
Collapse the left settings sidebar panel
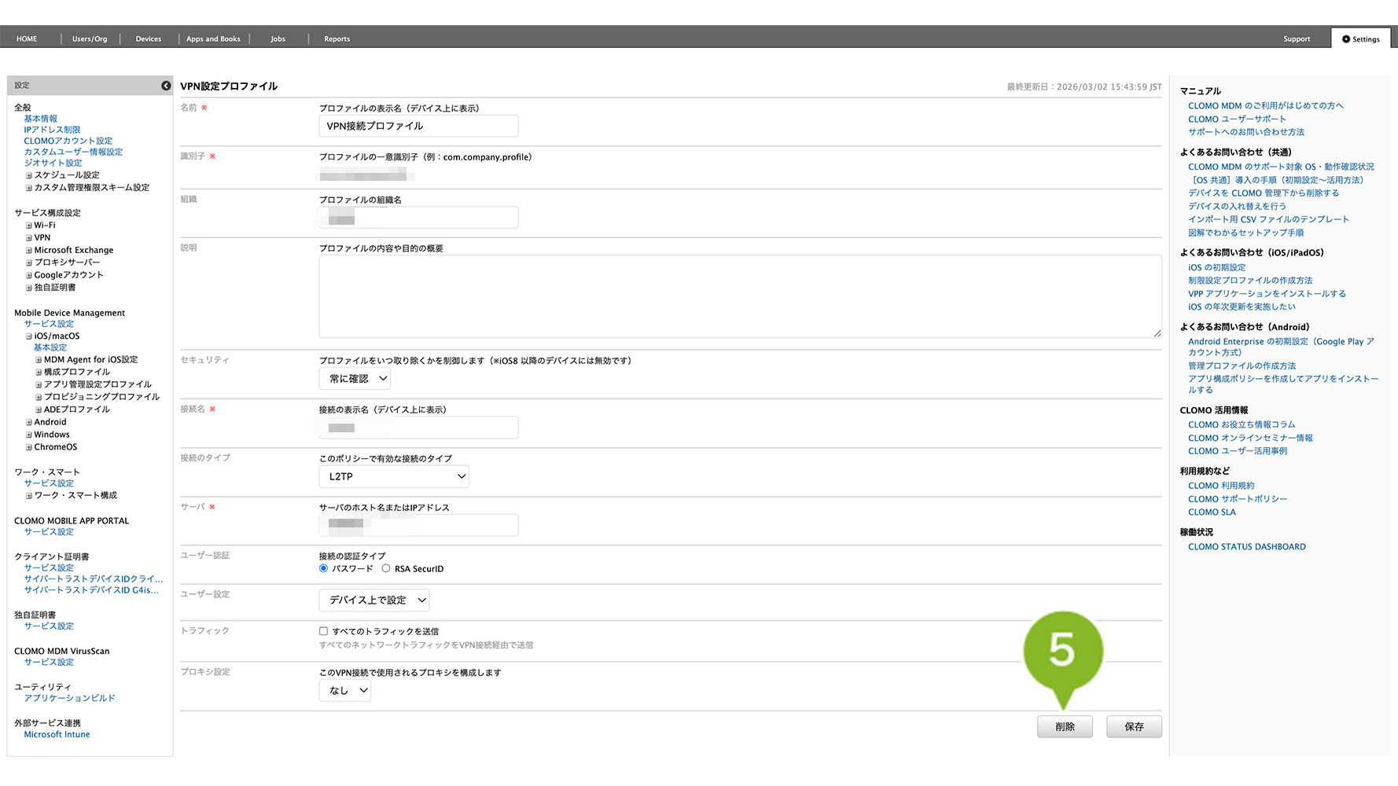pos(166,86)
